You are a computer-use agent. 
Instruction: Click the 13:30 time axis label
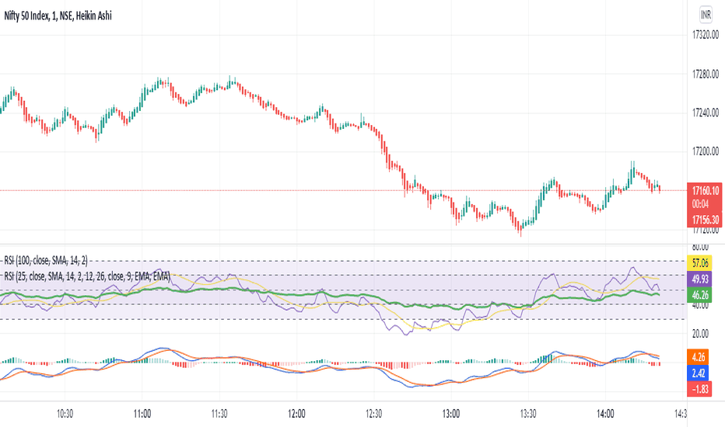tap(528, 414)
